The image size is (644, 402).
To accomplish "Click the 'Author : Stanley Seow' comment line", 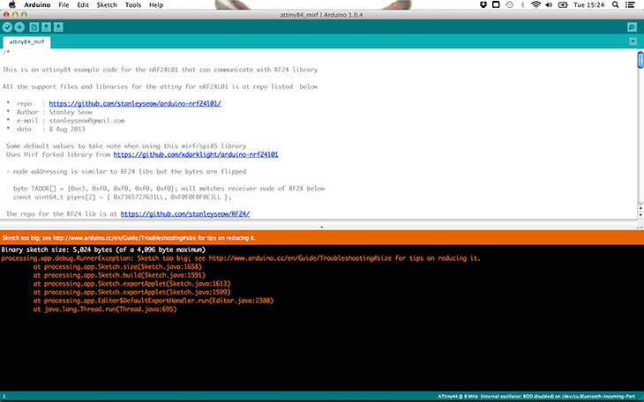I will 49,112.
